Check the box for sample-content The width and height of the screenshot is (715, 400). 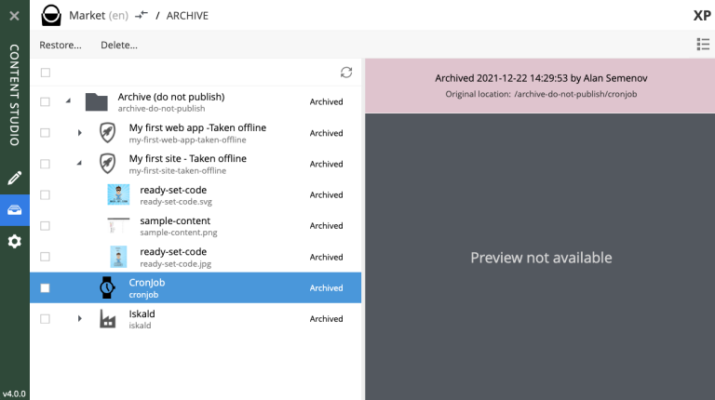click(46, 226)
